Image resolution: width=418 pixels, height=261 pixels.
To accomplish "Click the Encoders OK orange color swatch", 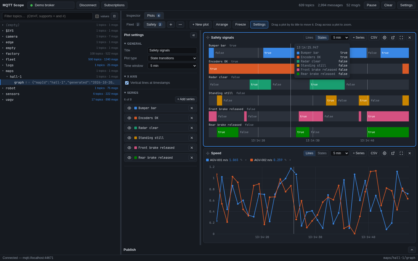I will click(136, 118).
